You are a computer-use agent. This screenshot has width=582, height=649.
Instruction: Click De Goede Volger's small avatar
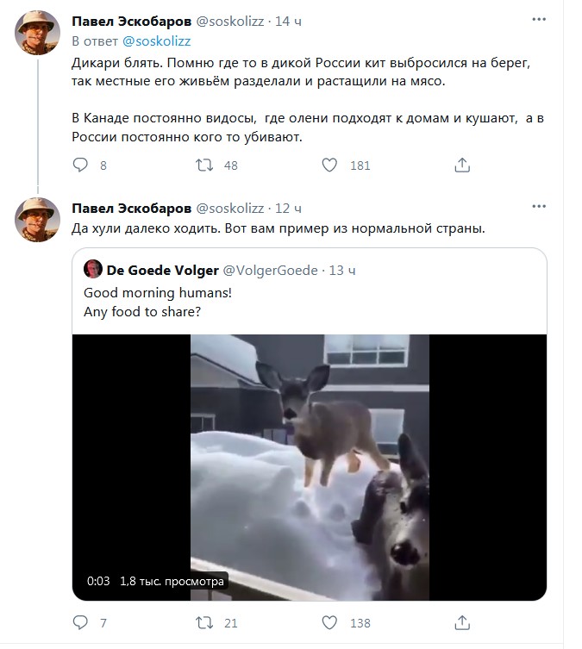[92, 270]
